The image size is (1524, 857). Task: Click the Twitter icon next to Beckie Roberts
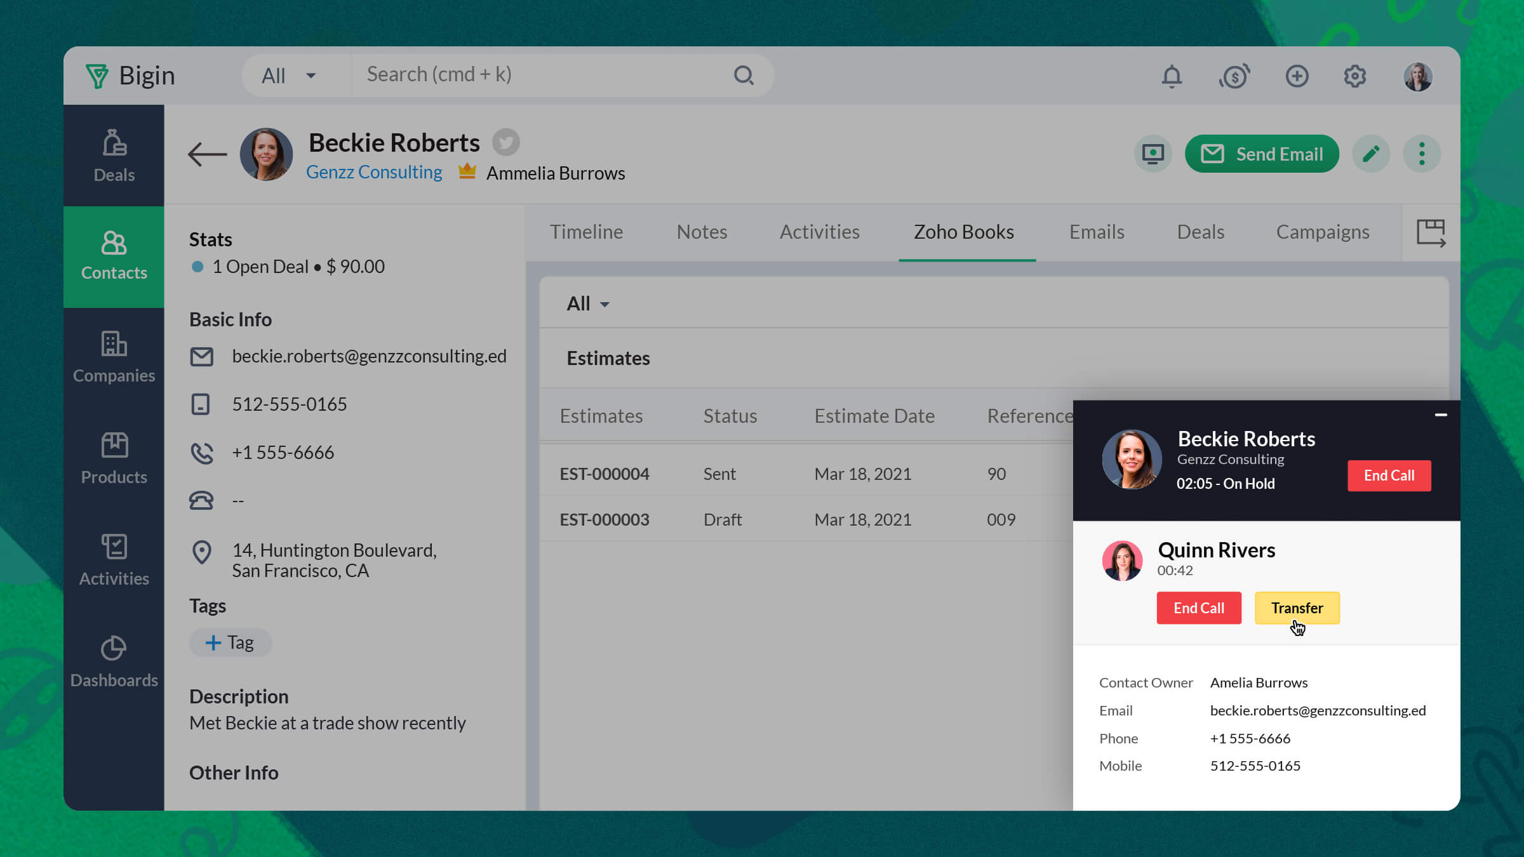click(506, 142)
